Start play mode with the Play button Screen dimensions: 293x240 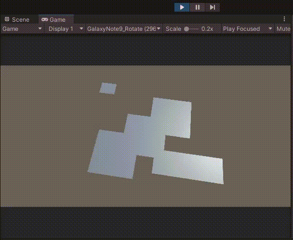tap(182, 7)
